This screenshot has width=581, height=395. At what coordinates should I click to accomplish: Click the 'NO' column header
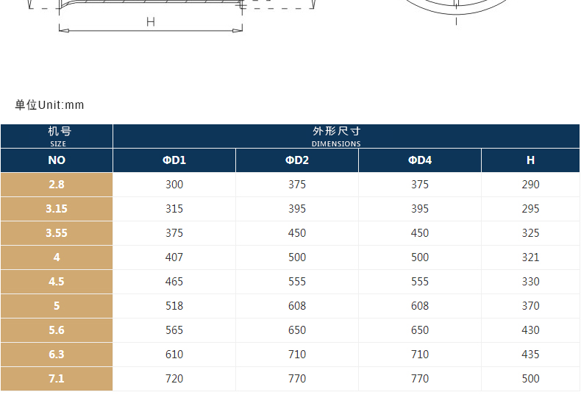pyautogui.click(x=57, y=160)
